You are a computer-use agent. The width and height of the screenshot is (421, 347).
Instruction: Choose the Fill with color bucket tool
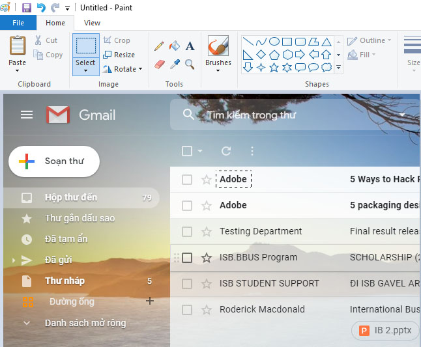tap(174, 46)
